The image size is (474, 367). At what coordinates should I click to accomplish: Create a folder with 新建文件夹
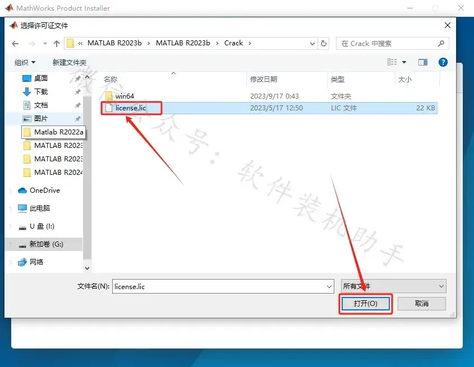(69, 63)
